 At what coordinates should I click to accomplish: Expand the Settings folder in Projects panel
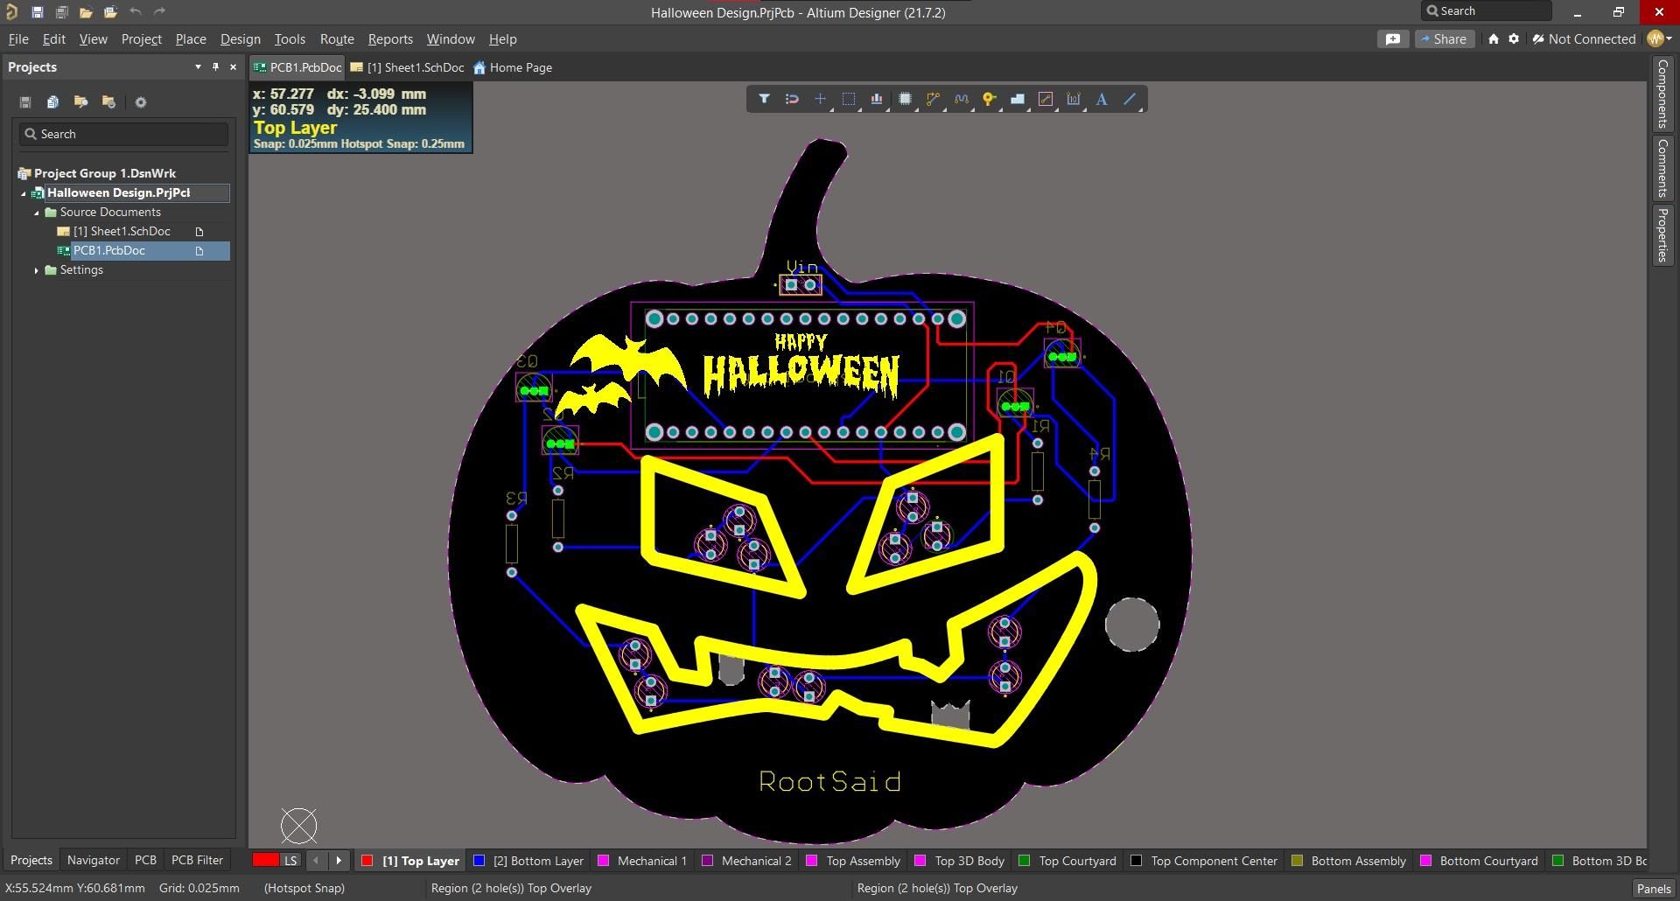[37, 270]
